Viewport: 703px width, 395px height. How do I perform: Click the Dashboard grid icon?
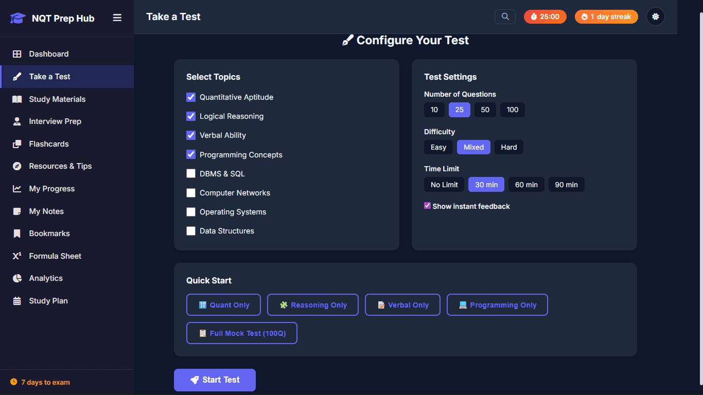[17, 54]
